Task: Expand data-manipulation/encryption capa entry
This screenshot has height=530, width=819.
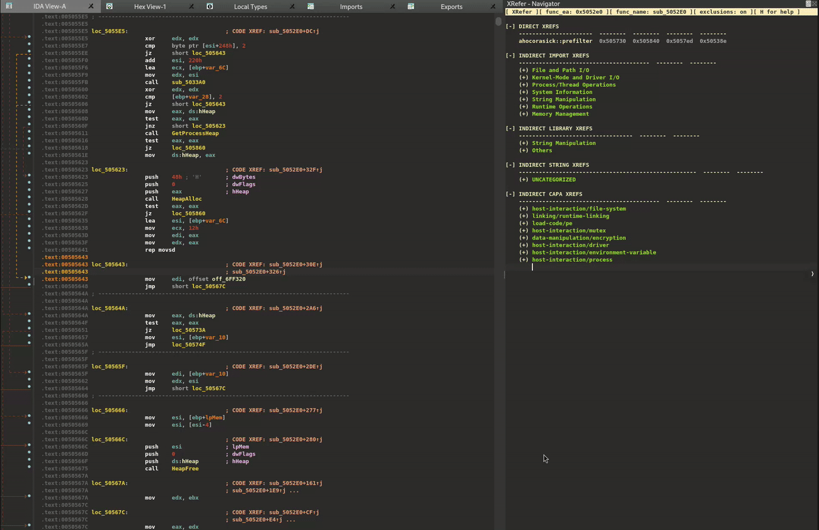Action: pyautogui.click(x=524, y=238)
